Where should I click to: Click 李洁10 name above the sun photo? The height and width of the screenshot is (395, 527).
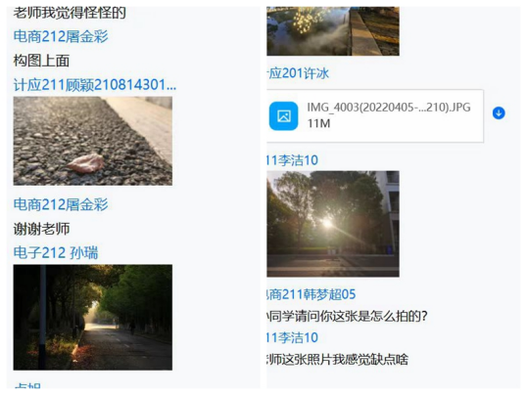coord(292,160)
